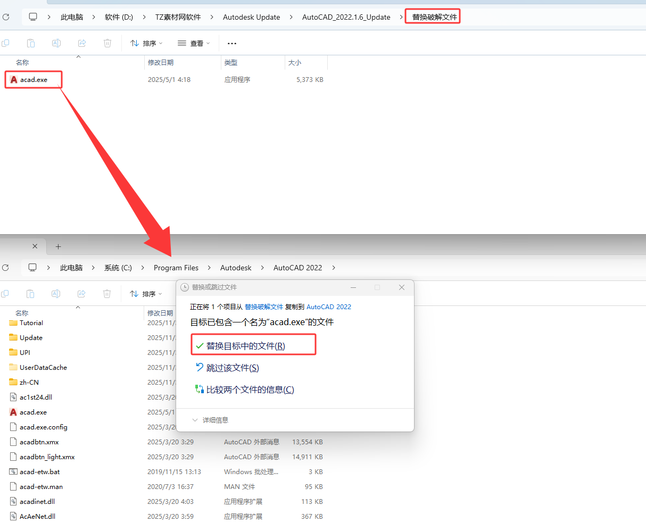Screen dimensions: 646x522
Task: Click AutoCAD_2022.1.6_Update breadcrumb
Action: pos(346,17)
